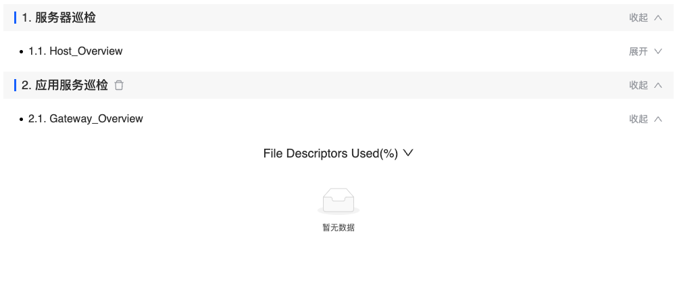Viewport: 700px width, 292px height.
Task: Click up chevron in 应用服务巡检 header
Action: pos(658,85)
